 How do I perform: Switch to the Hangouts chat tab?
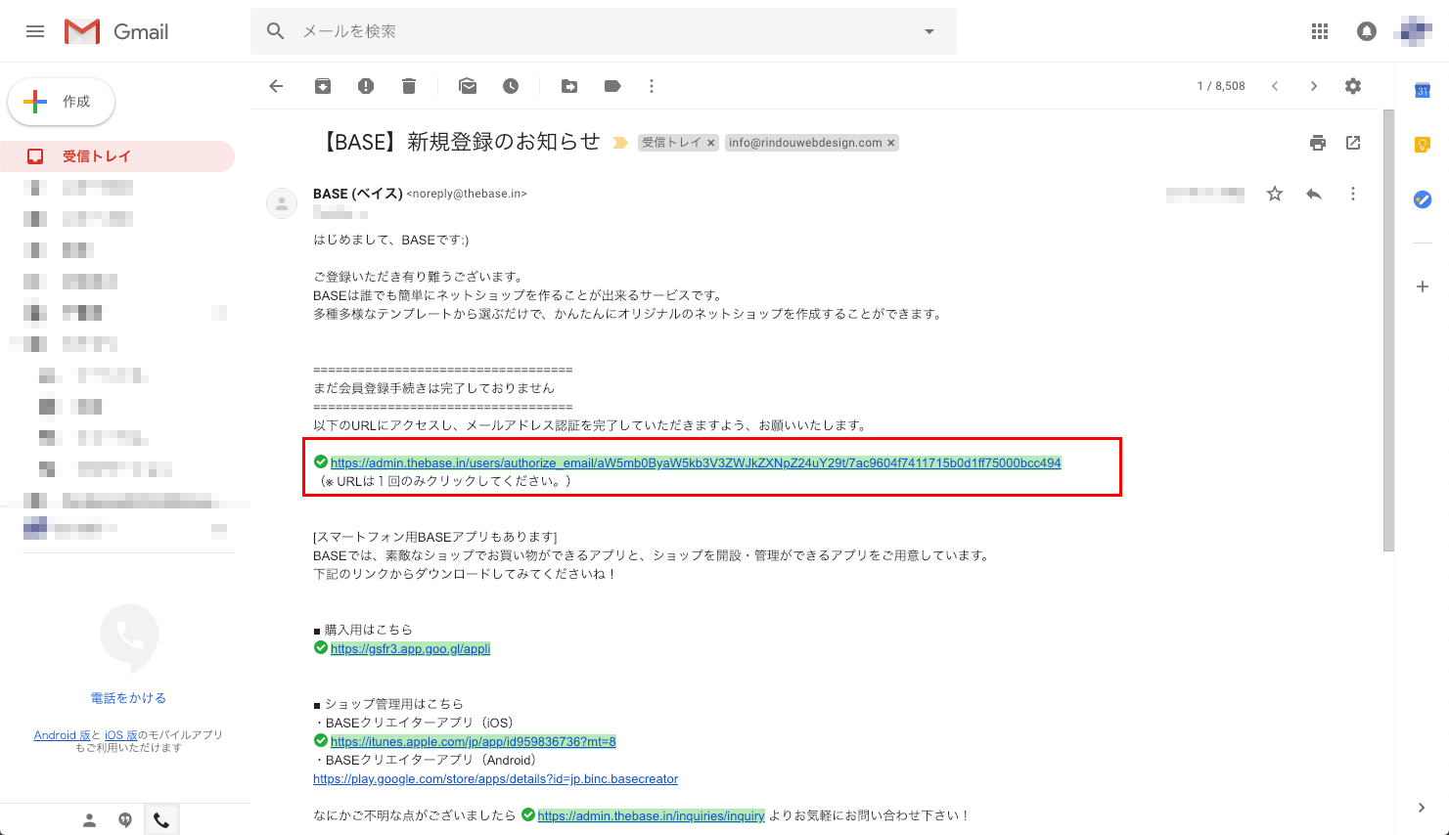click(125, 820)
